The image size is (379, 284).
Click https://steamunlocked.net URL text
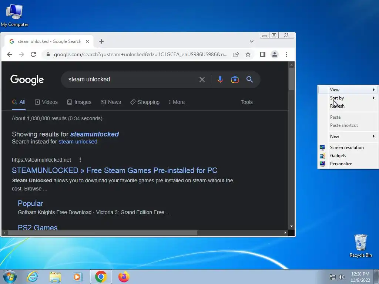tap(41, 160)
